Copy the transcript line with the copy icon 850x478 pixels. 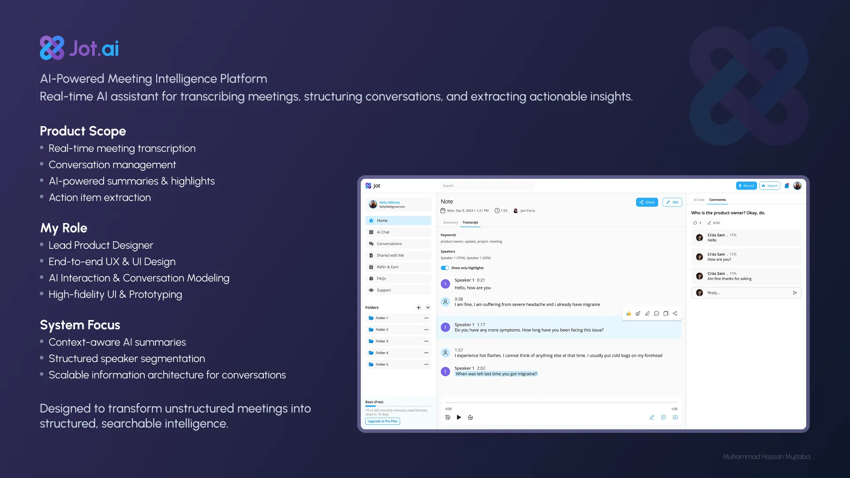(666, 313)
